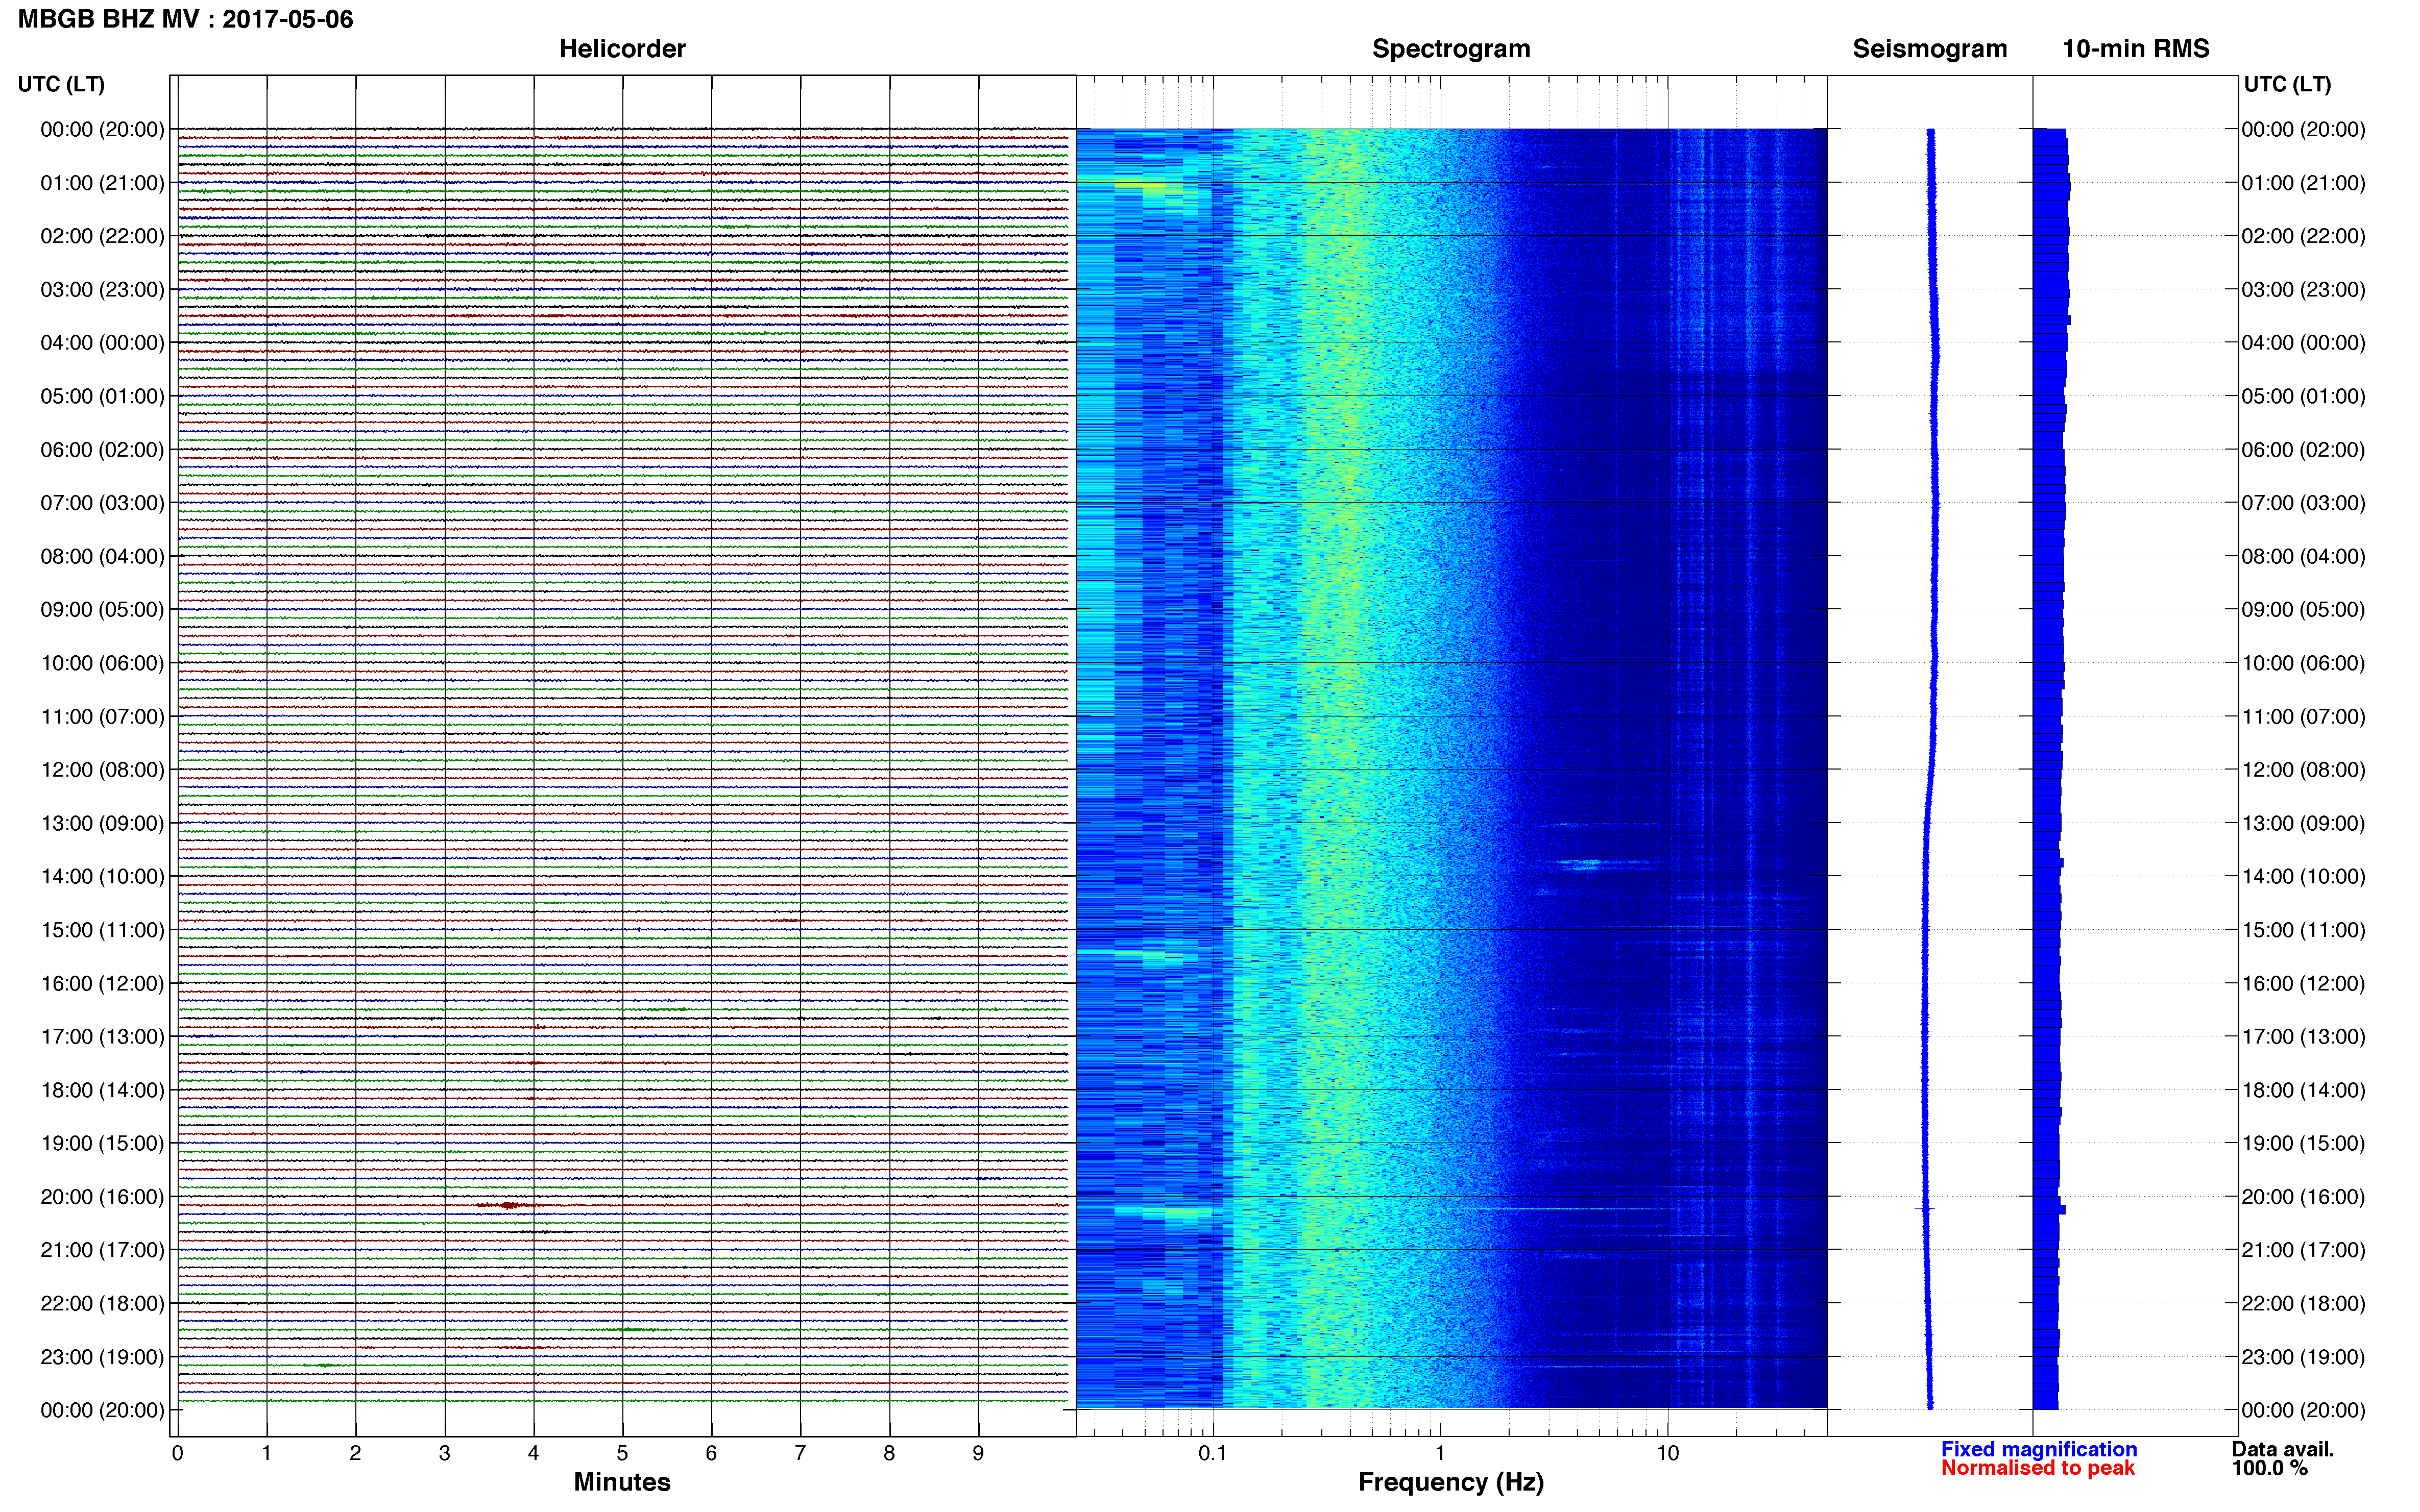Viewport: 2420px width, 1512px height.
Task: Click right time label 05:00 (01:00)
Action: tap(2303, 396)
